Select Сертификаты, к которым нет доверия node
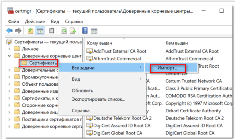Screen dimensions: 235x139 pyautogui.click(x=40, y=98)
